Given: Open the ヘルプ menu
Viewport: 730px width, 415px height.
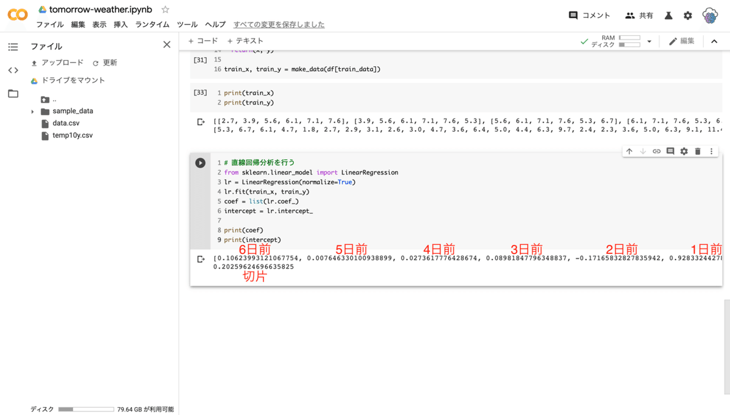Looking at the screenshot, I should click(215, 25).
